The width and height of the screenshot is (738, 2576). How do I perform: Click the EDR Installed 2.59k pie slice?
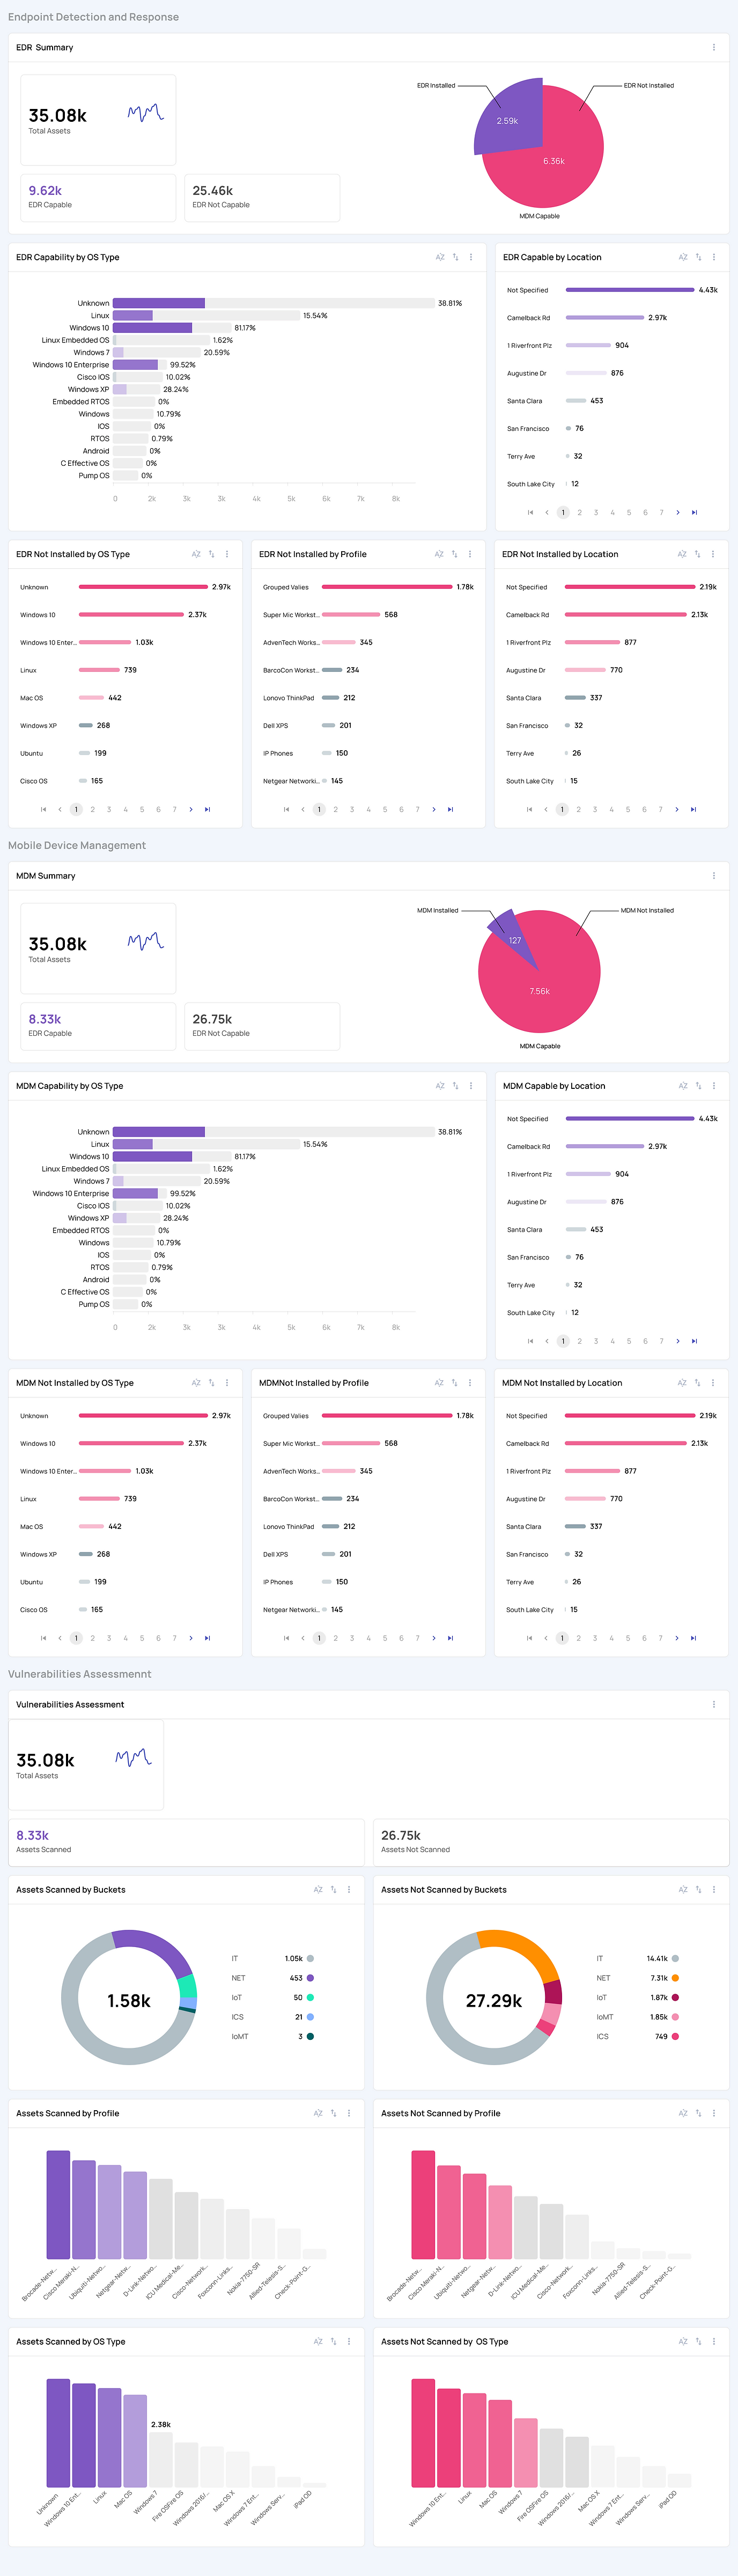pyautogui.click(x=509, y=118)
